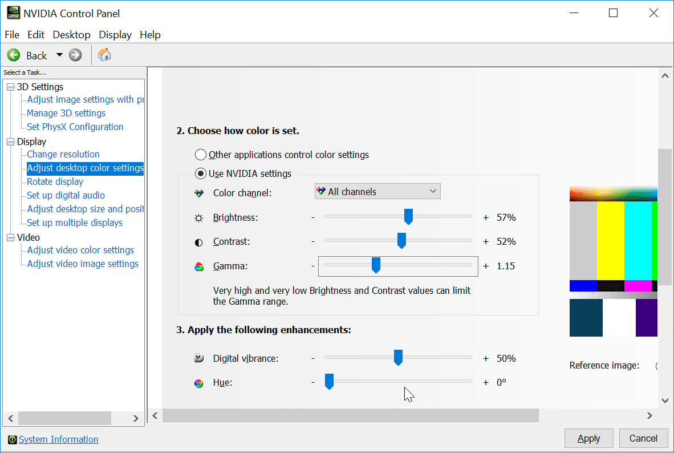Collapse the 3D Settings tree section

(x=10, y=87)
